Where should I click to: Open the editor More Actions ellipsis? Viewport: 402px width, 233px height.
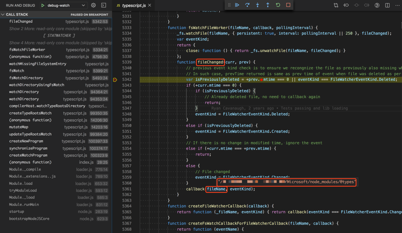[x=397, y=6]
